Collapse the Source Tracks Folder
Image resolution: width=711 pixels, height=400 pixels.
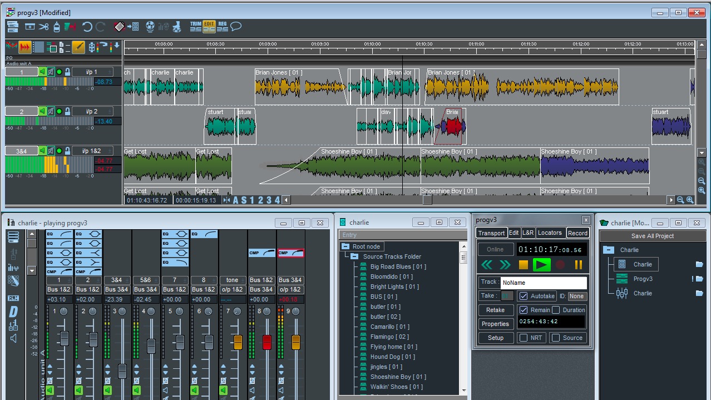pos(354,256)
